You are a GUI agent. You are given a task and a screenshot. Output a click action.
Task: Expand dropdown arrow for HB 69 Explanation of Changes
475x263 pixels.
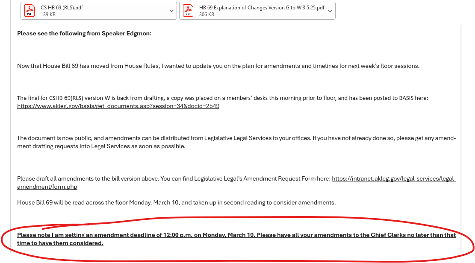coord(330,11)
